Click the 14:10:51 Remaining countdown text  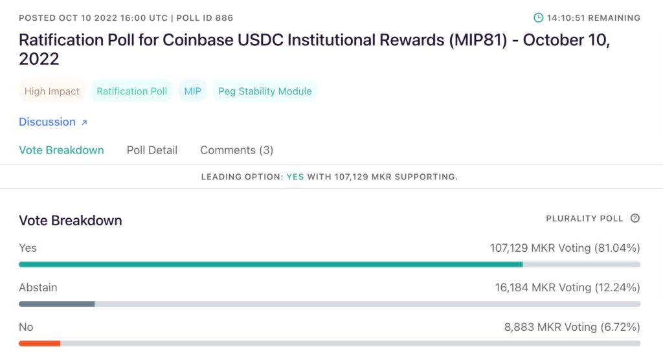(594, 18)
